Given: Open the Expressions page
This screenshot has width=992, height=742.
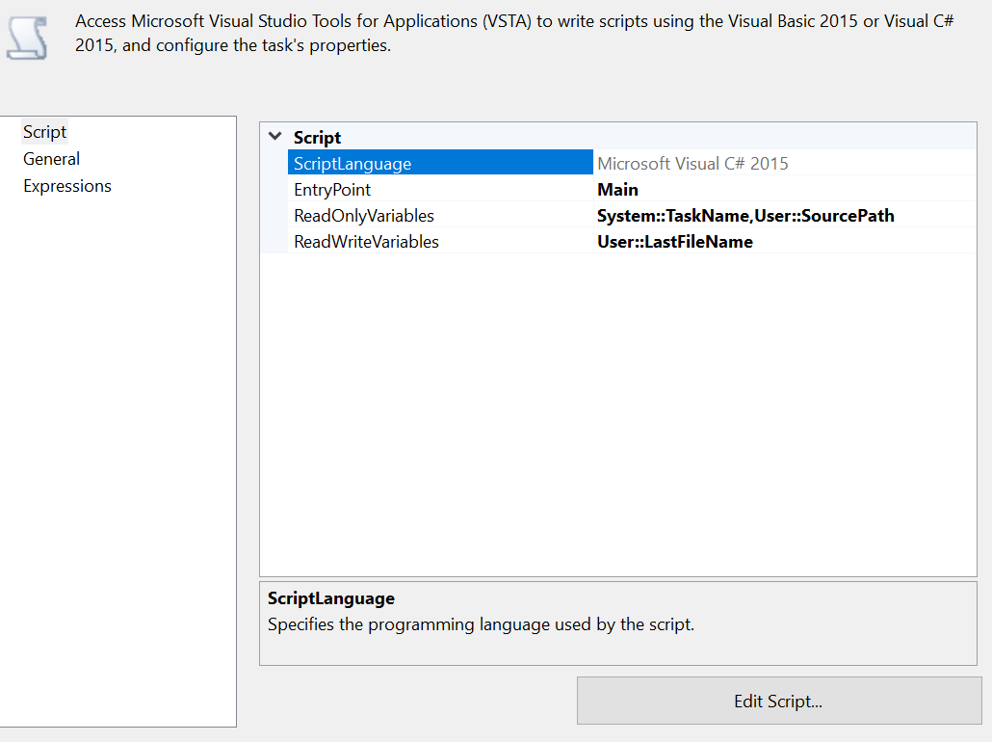Looking at the screenshot, I should (67, 186).
